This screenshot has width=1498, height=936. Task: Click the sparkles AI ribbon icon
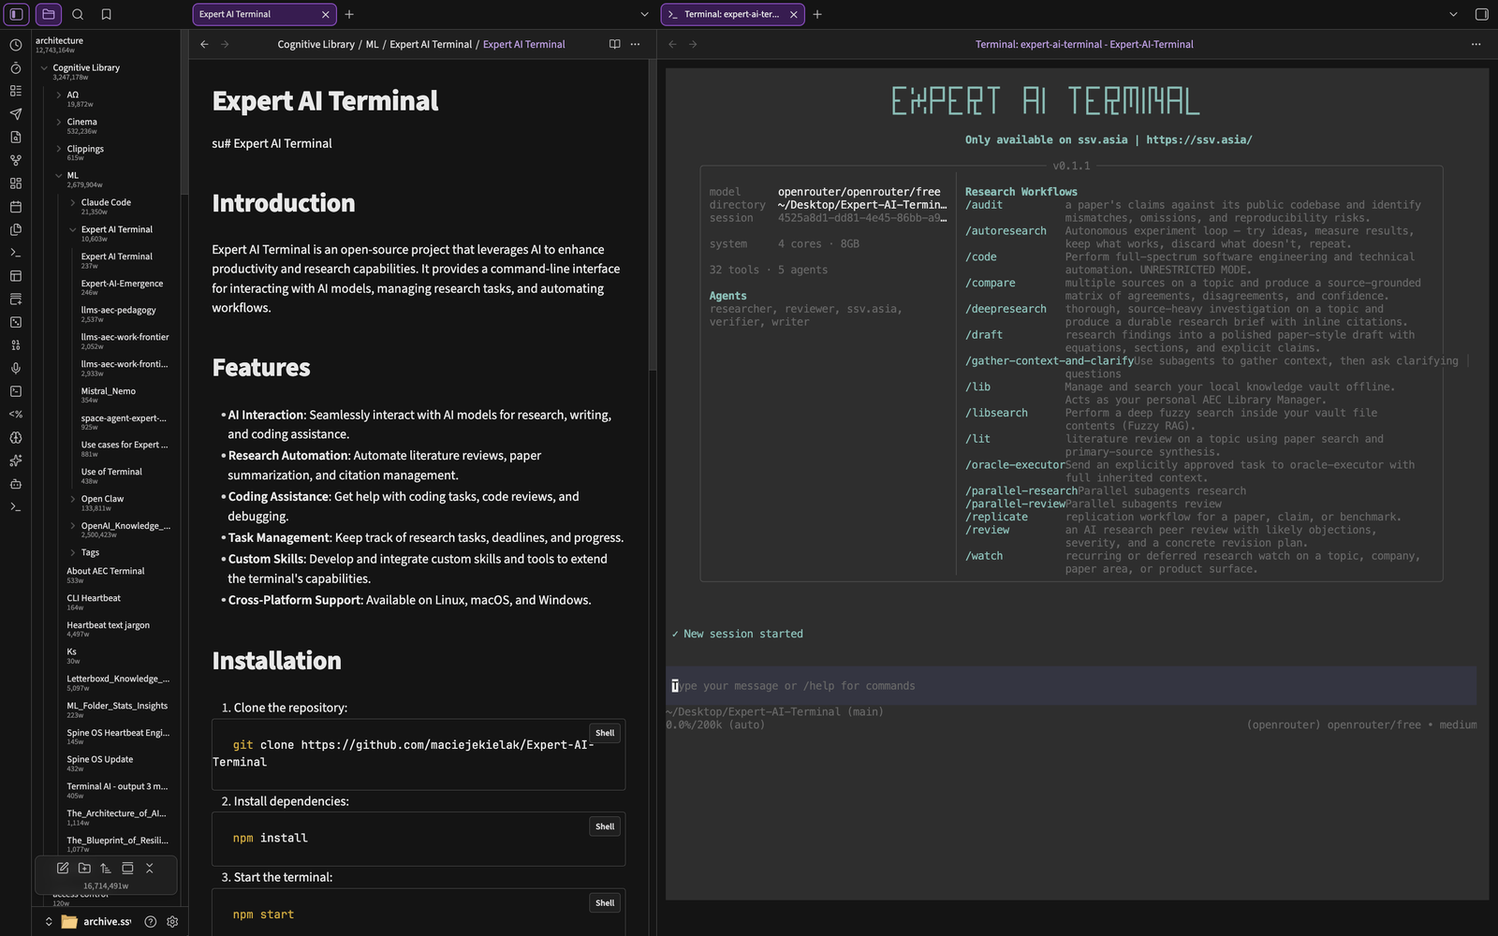(x=15, y=461)
